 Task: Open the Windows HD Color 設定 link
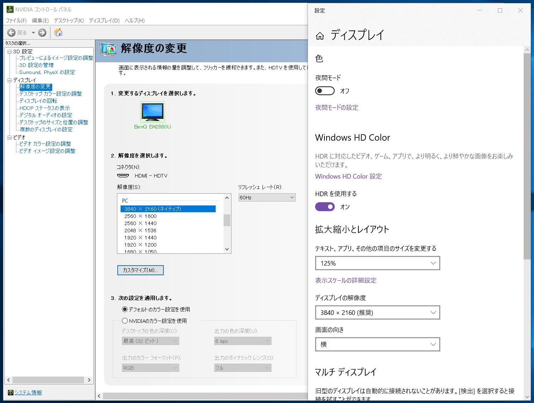[x=348, y=176]
